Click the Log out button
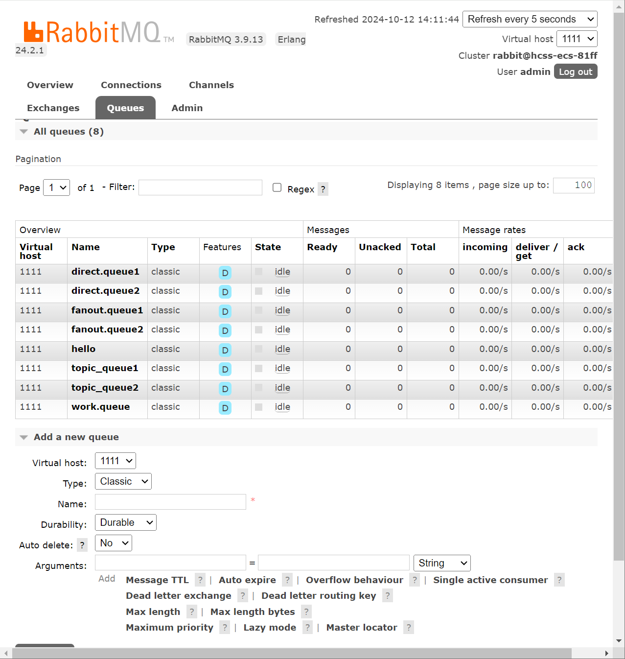This screenshot has width=625, height=659. tap(576, 71)
